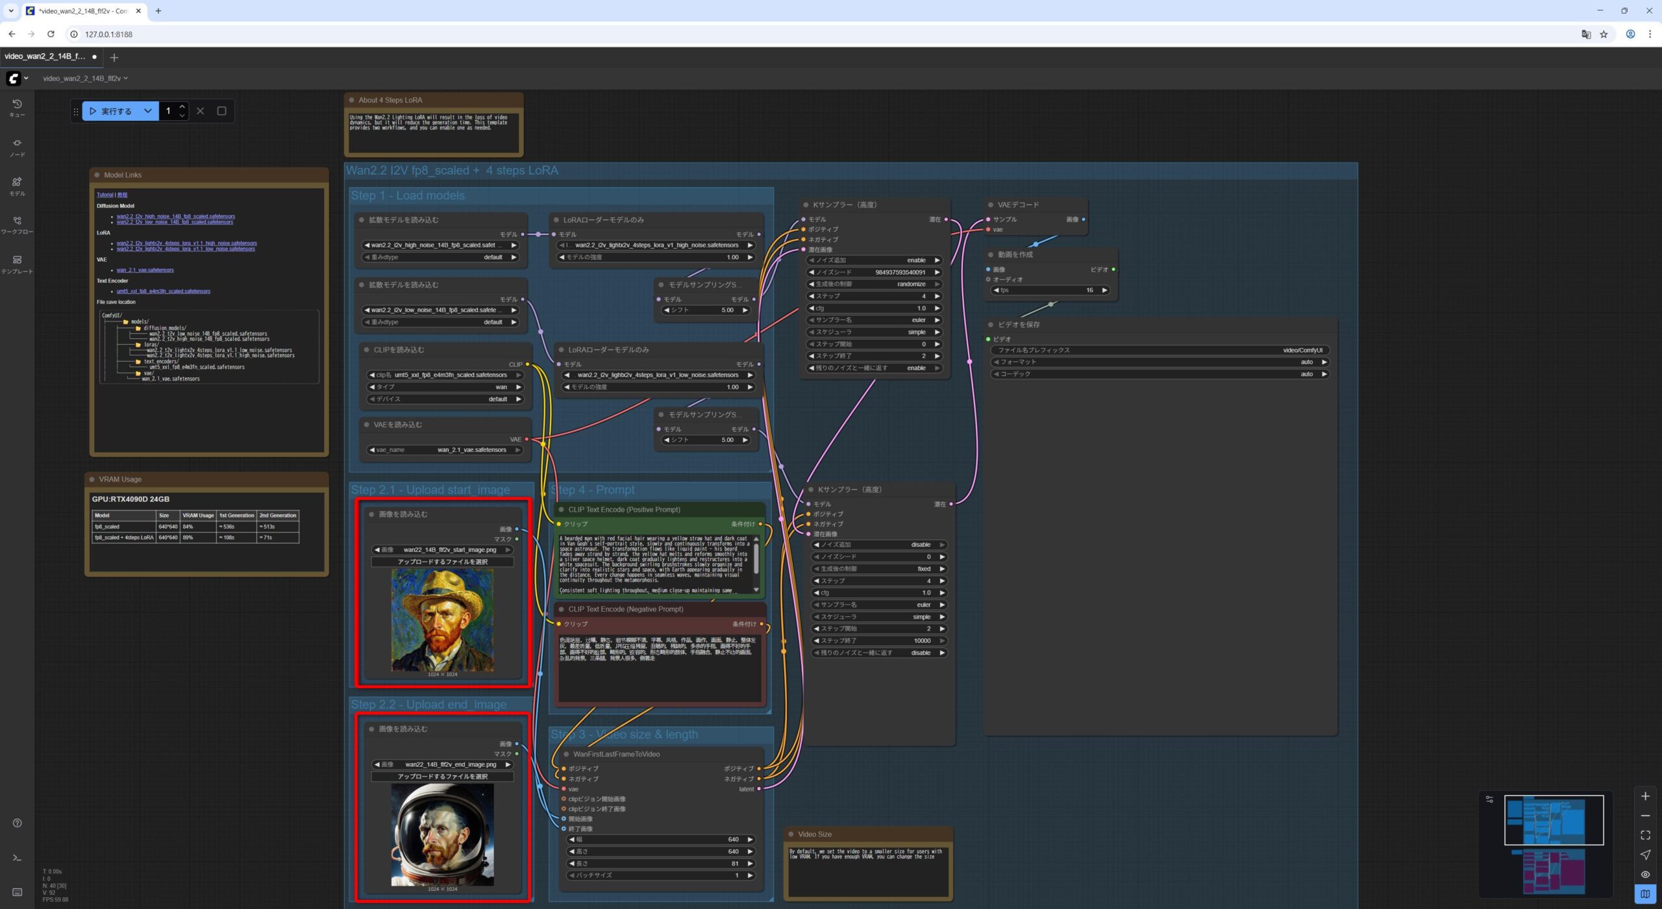Click the Van Gogh start image thumbnail
Screen dimensions: 1662x909
[442, 620]
